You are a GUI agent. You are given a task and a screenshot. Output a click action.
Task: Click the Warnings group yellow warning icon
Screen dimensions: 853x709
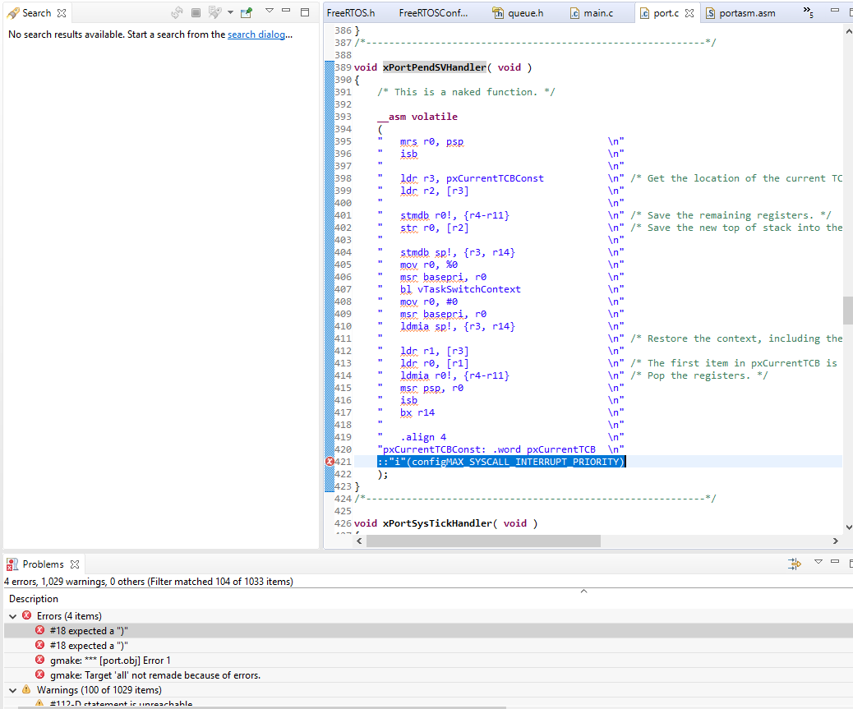[x=26, y=689]
